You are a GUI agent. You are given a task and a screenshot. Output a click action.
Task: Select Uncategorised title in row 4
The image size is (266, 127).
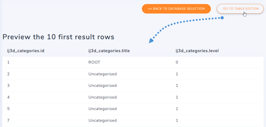tap(102, 97)
